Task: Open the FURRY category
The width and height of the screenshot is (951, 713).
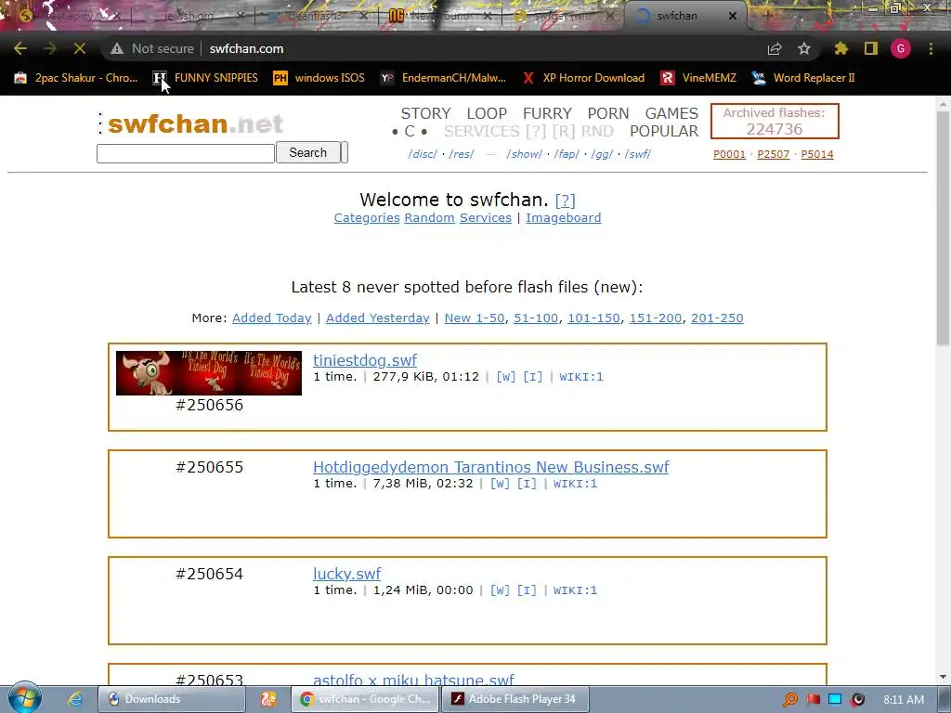Action: pyautogui.click(x=547, y=113)
